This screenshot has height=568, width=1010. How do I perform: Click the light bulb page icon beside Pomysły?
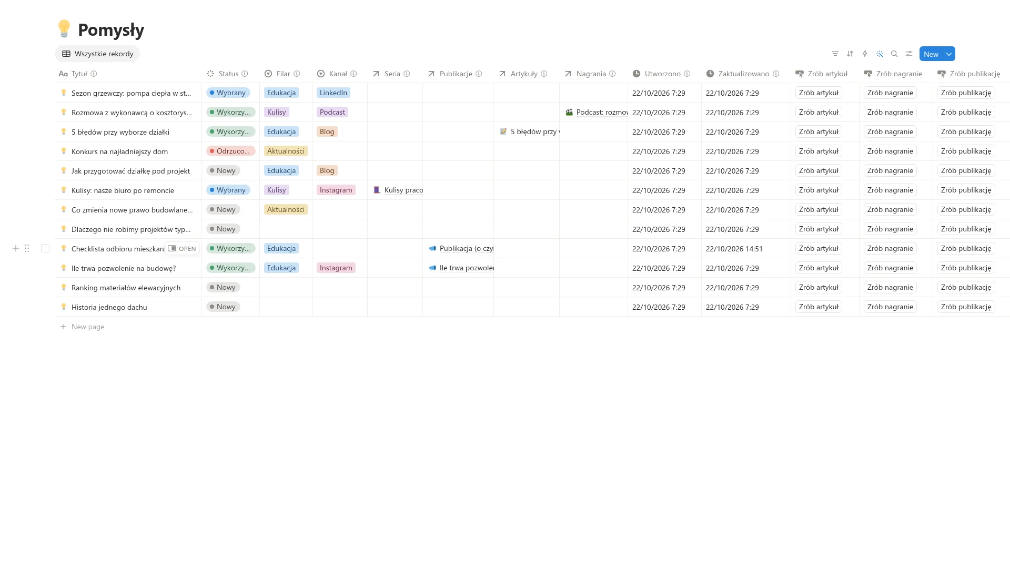click(x=64, y=29)
